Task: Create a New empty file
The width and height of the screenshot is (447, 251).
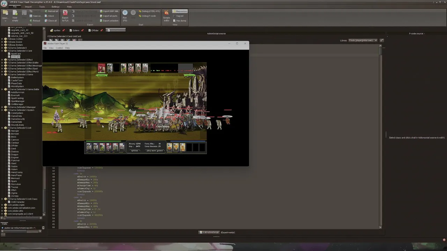Action: (x=15, y=16)
